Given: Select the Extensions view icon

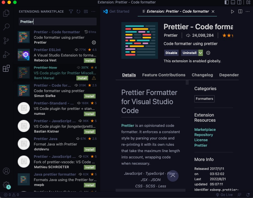Looking at the screenshot, I should pyautogui.click(x=6, y=68).
